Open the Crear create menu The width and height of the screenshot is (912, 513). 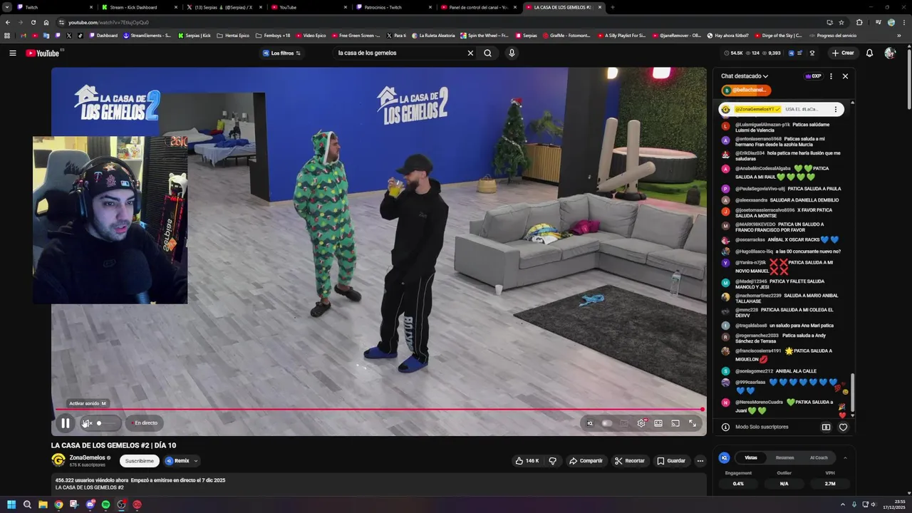click(x=842, y=53)
